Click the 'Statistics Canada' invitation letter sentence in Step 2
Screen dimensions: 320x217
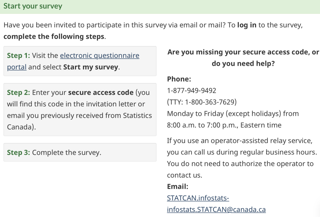tap(79, 110)
